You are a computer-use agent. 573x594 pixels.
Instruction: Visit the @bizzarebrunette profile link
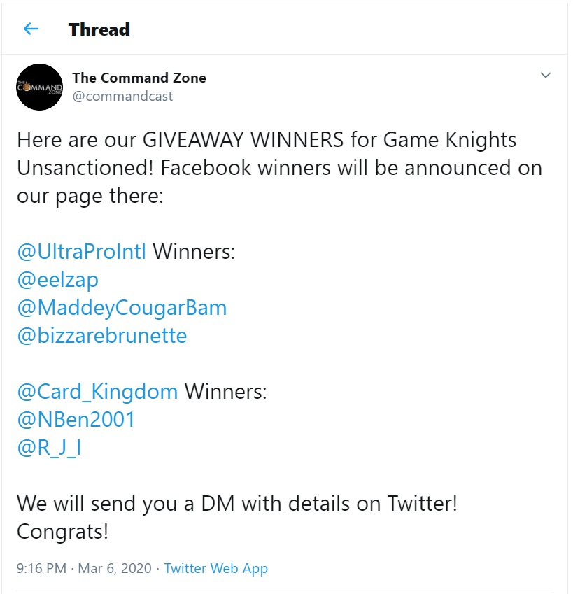[101, 336]
